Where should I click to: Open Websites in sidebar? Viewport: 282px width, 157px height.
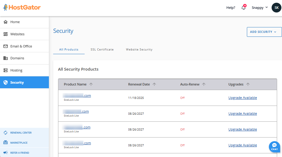(x=24, y=34)
